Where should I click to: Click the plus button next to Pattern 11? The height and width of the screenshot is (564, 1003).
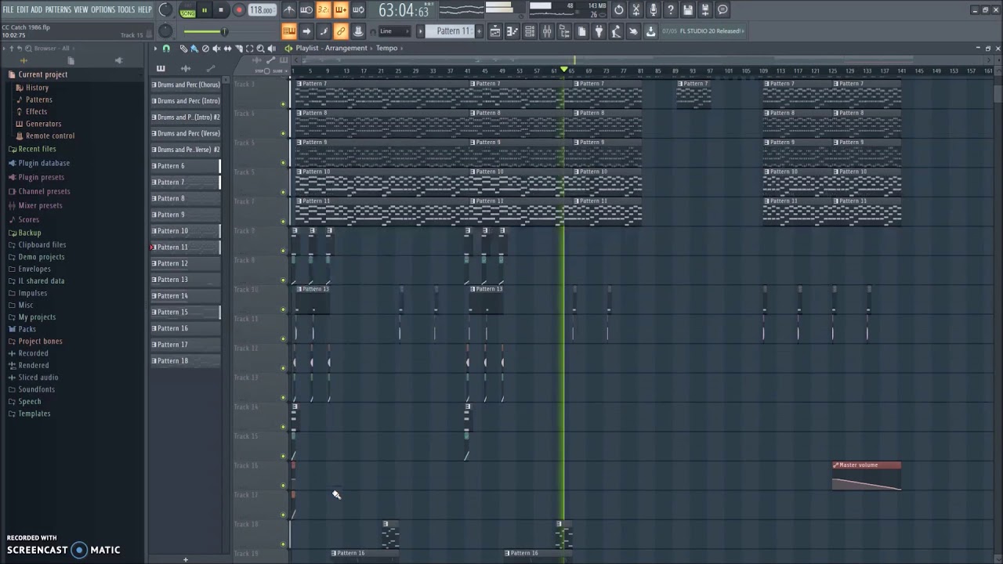479,31
